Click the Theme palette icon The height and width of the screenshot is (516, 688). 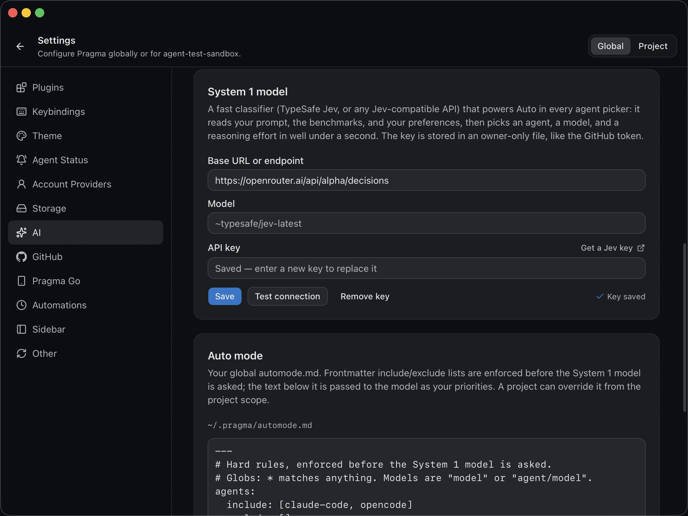click(21, 136)
